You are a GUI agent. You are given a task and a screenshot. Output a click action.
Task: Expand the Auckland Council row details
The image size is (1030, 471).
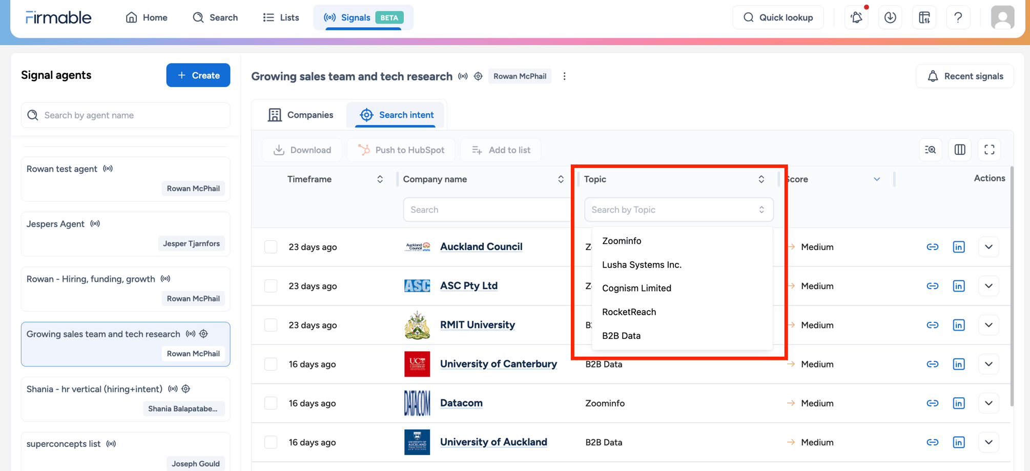[988, 247]
